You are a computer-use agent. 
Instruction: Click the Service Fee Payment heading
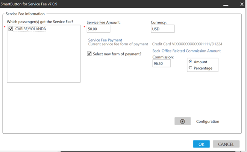point(105,40)
